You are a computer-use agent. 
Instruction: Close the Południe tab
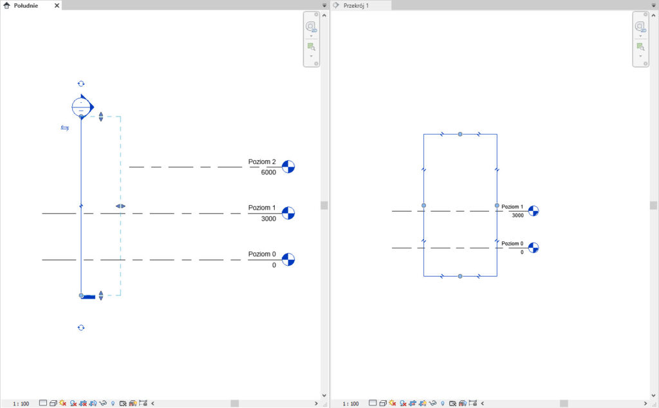57,5
